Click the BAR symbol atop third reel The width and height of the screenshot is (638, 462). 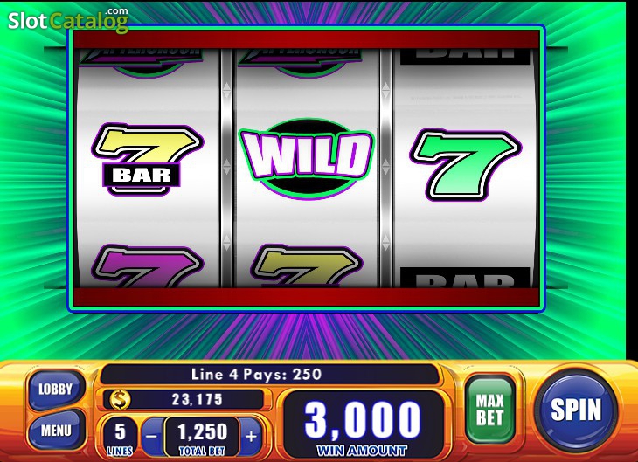coord(466,56)
